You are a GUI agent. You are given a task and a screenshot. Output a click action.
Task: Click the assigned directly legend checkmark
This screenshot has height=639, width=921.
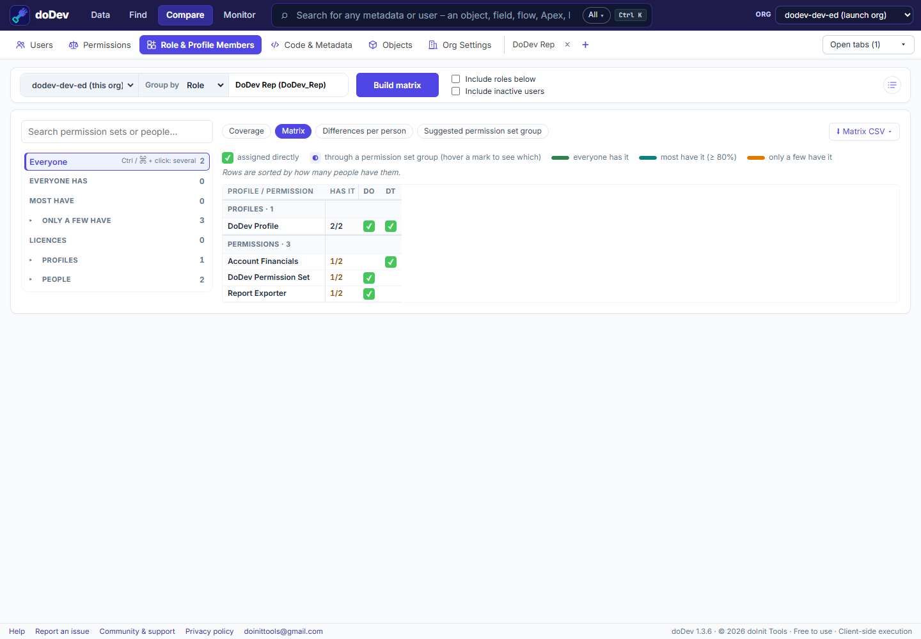tap(228, 157)
